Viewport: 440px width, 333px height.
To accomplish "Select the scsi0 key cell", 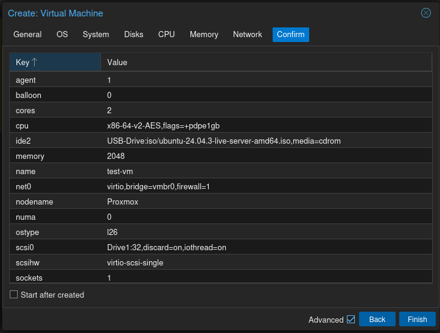I will click(x=55, y=247).
